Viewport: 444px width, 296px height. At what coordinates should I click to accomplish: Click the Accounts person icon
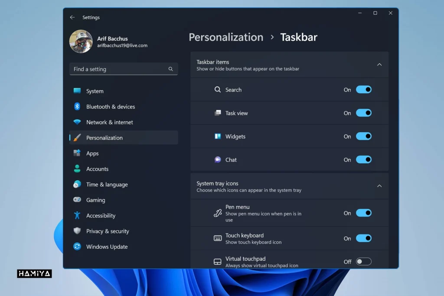(x=77, y=169)
